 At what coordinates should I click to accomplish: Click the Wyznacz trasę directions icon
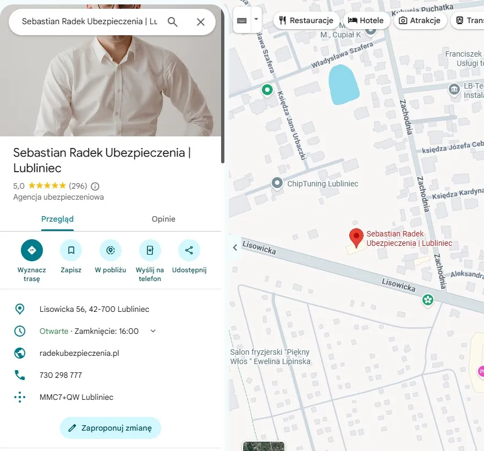point(32,250)
